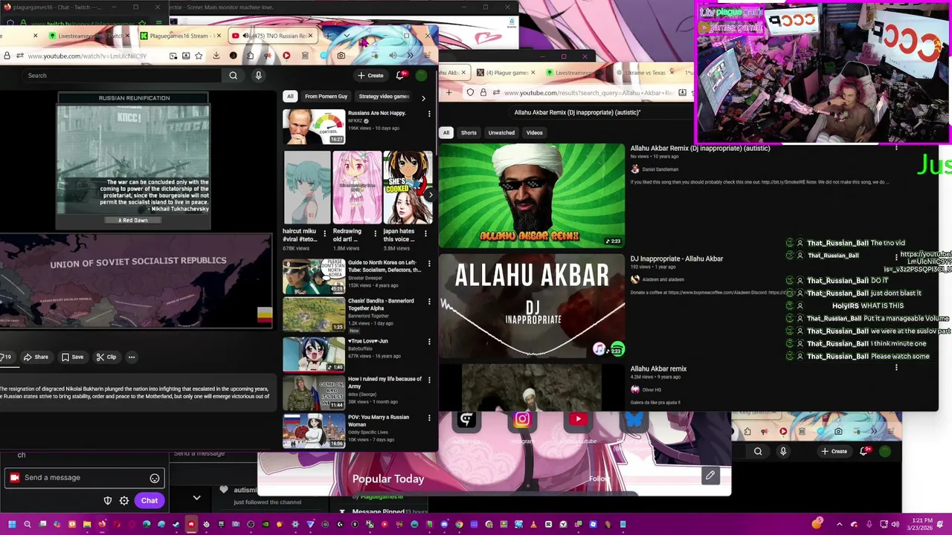Open Twitch chat settings gear
This screenshot has width=952, height=535.
click(124, 501)
